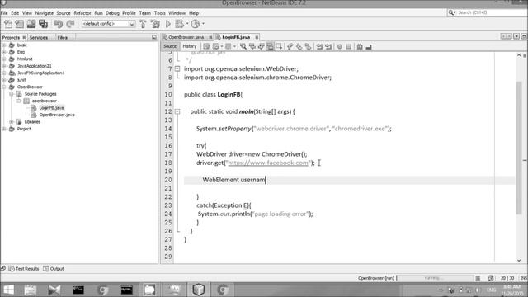Click the Run Project play icon

[168, 24]
